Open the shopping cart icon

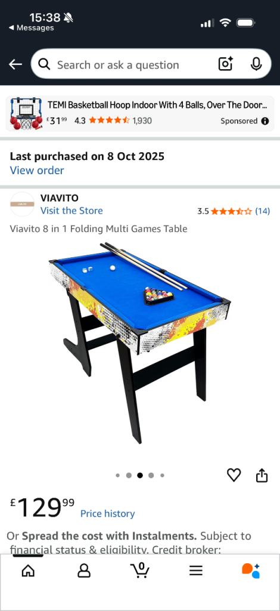(x=139, y=570)
